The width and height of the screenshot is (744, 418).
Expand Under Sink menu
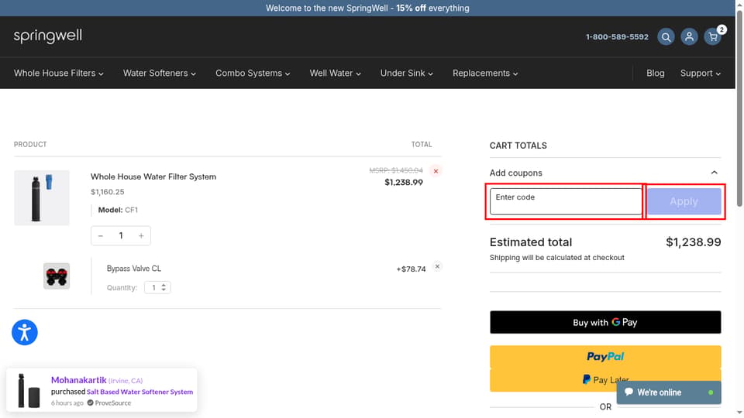pyautogui.click(x=407, y=73)
